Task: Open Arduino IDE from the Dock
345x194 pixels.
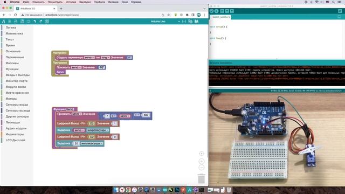Action: coord(165,190)
